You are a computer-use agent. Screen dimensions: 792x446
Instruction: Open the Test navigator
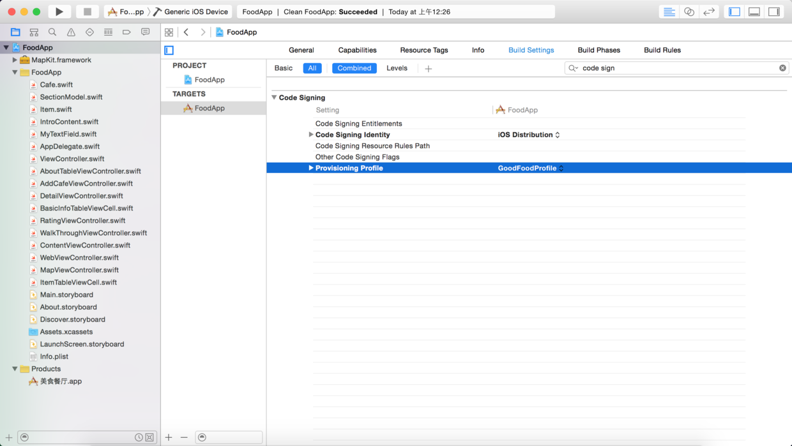pyautogui.click(x=89, y=32)
